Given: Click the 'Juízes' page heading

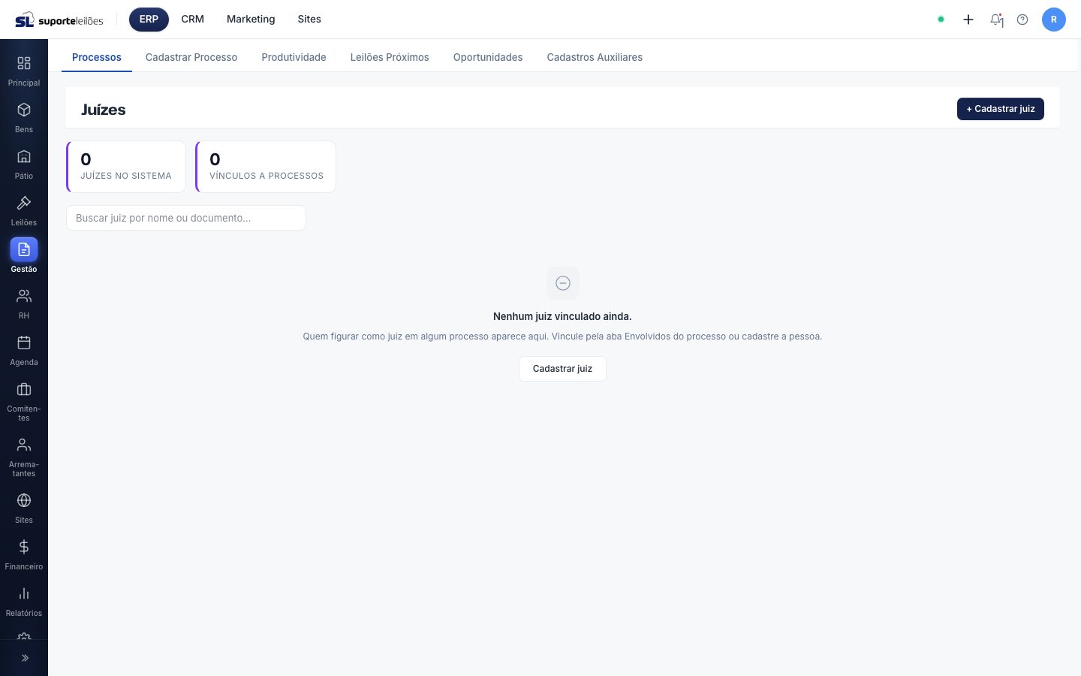Looking at the screenshot, I should pyautogui.click(x=104, y=110).
